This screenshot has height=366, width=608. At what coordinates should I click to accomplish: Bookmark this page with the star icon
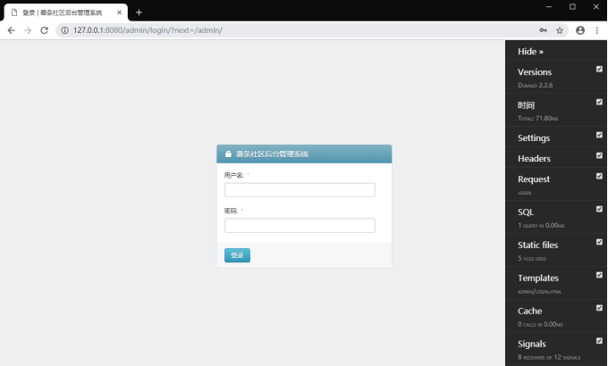click(560, 30)
